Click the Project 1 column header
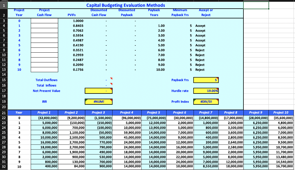The height and width of the screenshot is (170, 295). [x=44, y=112]
